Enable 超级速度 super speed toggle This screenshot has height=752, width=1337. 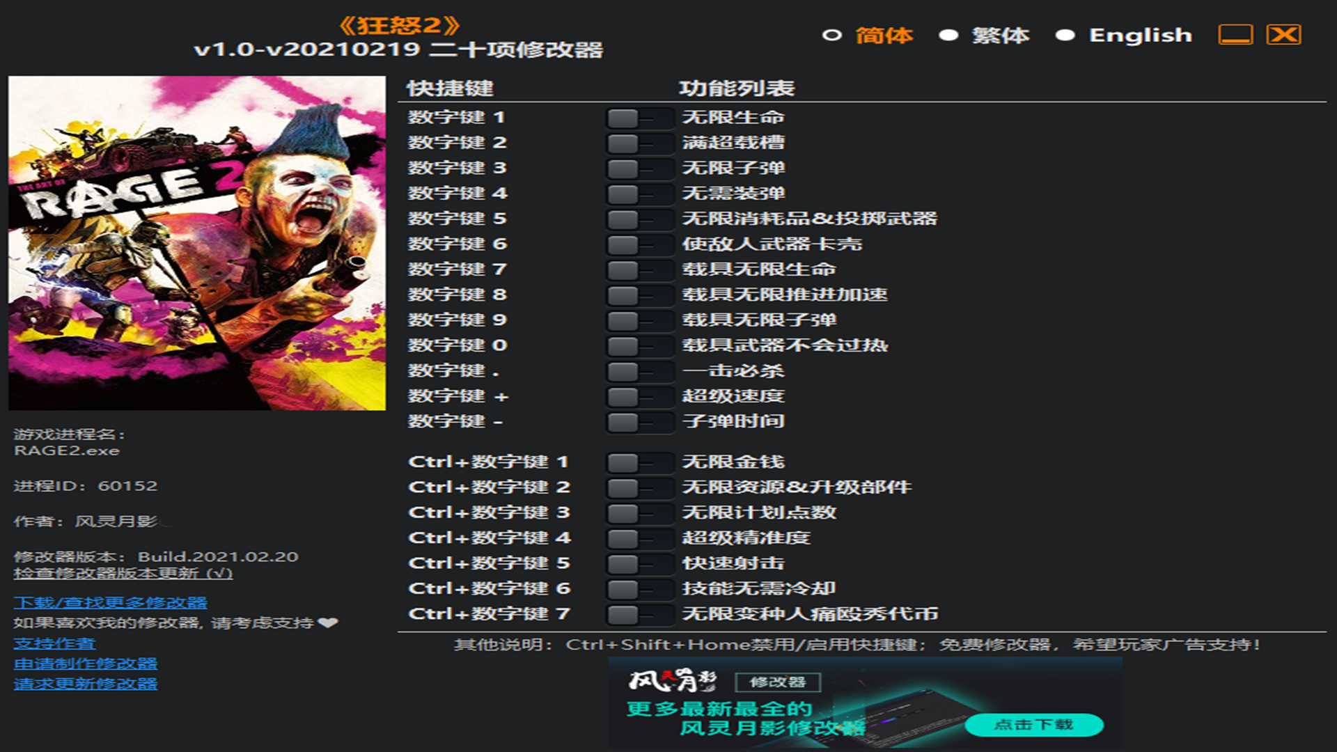pyautogui.click(x=639, y=397)
